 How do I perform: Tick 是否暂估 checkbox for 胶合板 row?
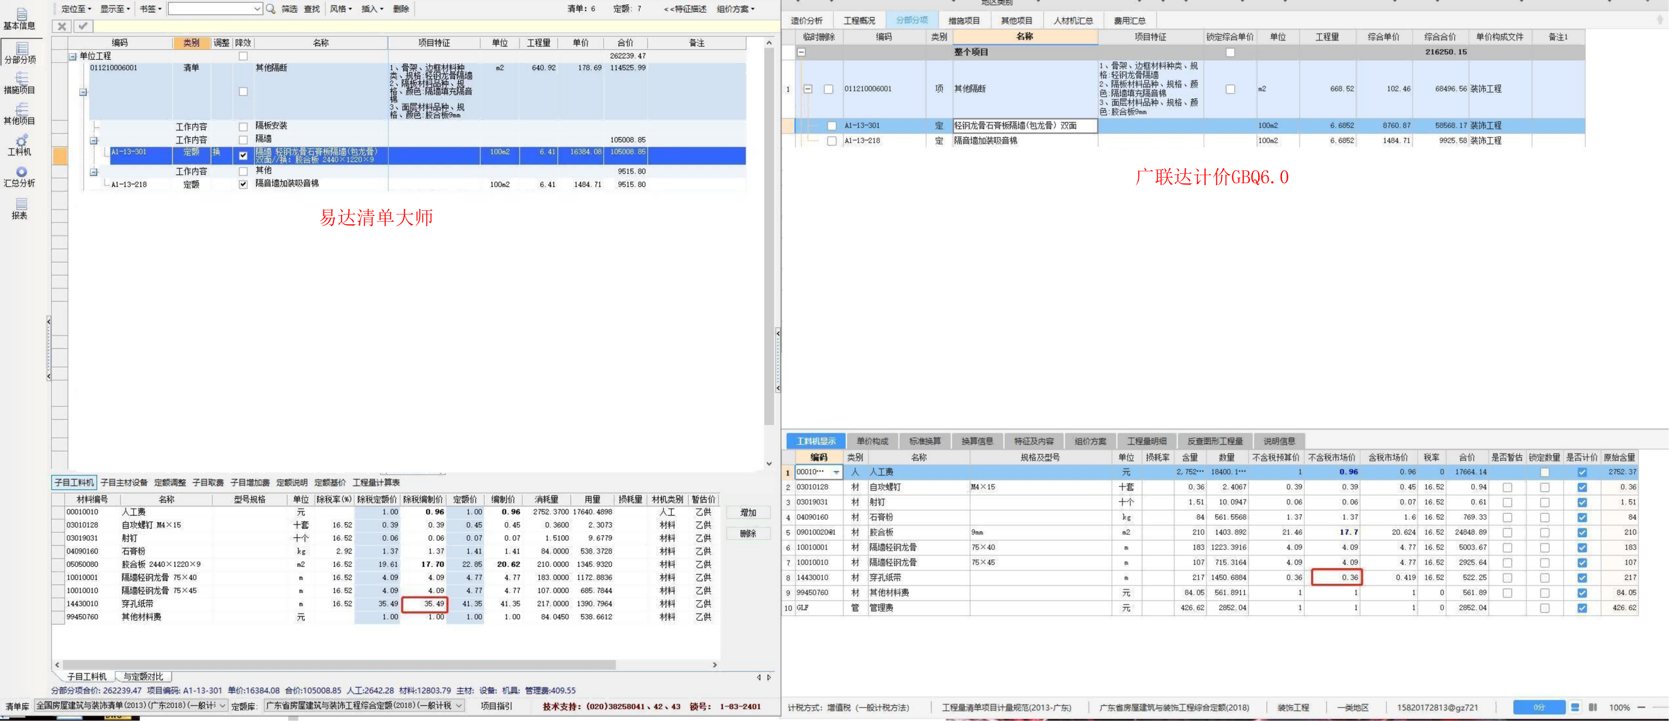[1507, 533]
